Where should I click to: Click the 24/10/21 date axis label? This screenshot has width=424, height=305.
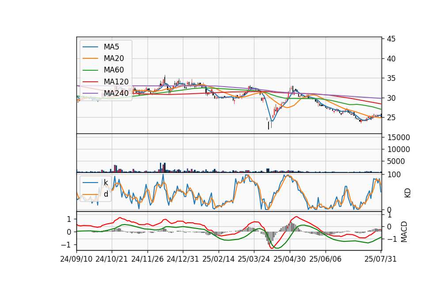click(112, 259)
